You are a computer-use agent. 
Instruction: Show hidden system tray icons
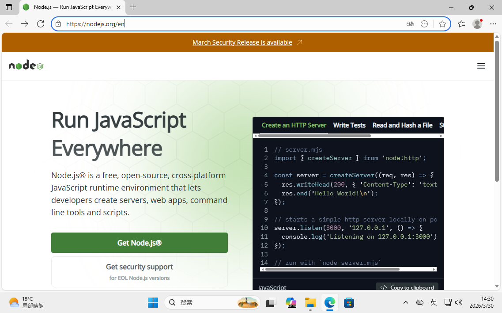[x=406, y=302]
